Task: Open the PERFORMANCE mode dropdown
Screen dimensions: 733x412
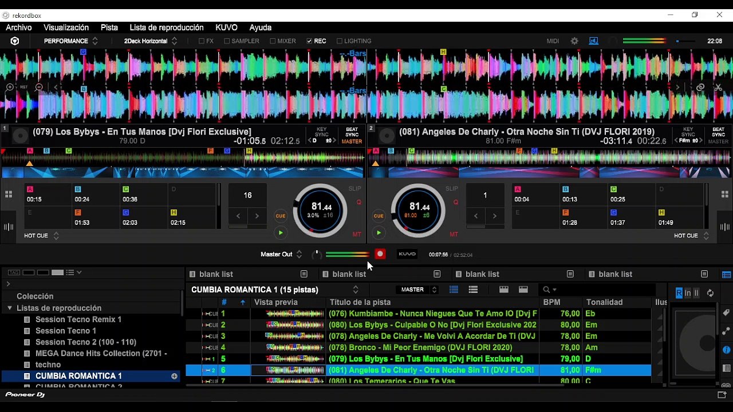Action: (x=71, y=41)
